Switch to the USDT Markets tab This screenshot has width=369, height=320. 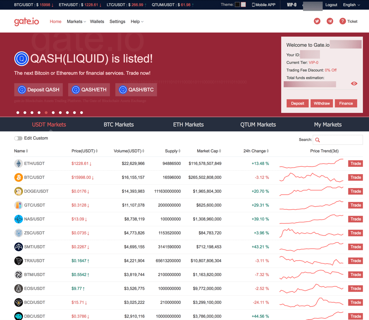tap(49, 124)
